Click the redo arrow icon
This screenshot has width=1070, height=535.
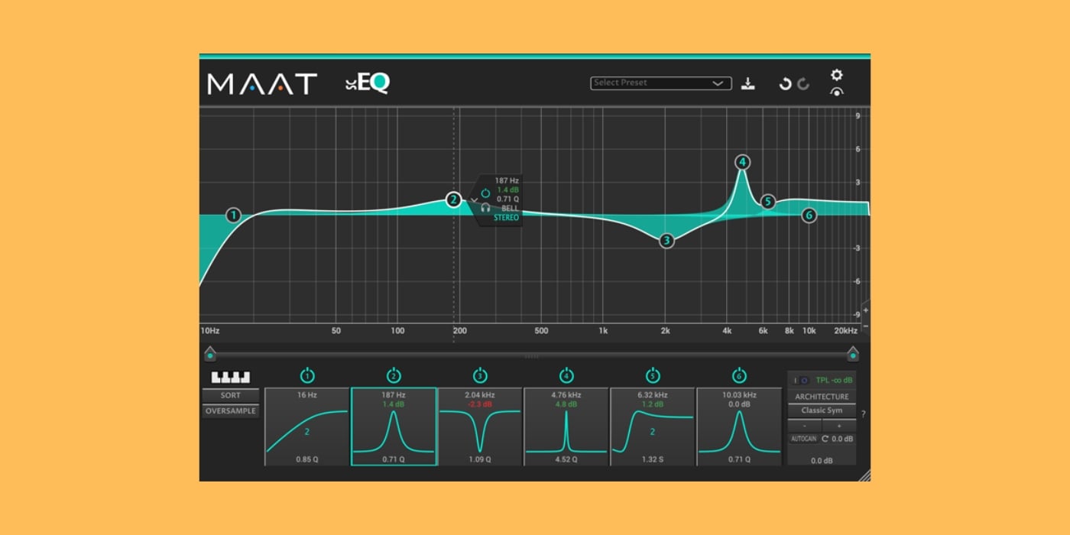pyautogui.click(x=803, y=84)
